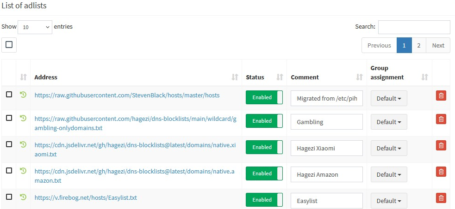
Task: Open the Show entries count dropdown
Action: point(35,27)
